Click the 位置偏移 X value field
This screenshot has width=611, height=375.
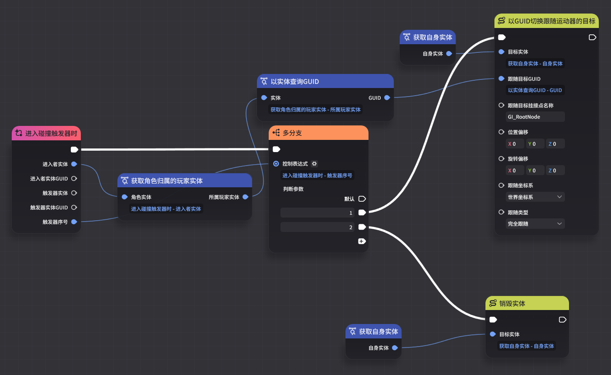tap(516, 144)
